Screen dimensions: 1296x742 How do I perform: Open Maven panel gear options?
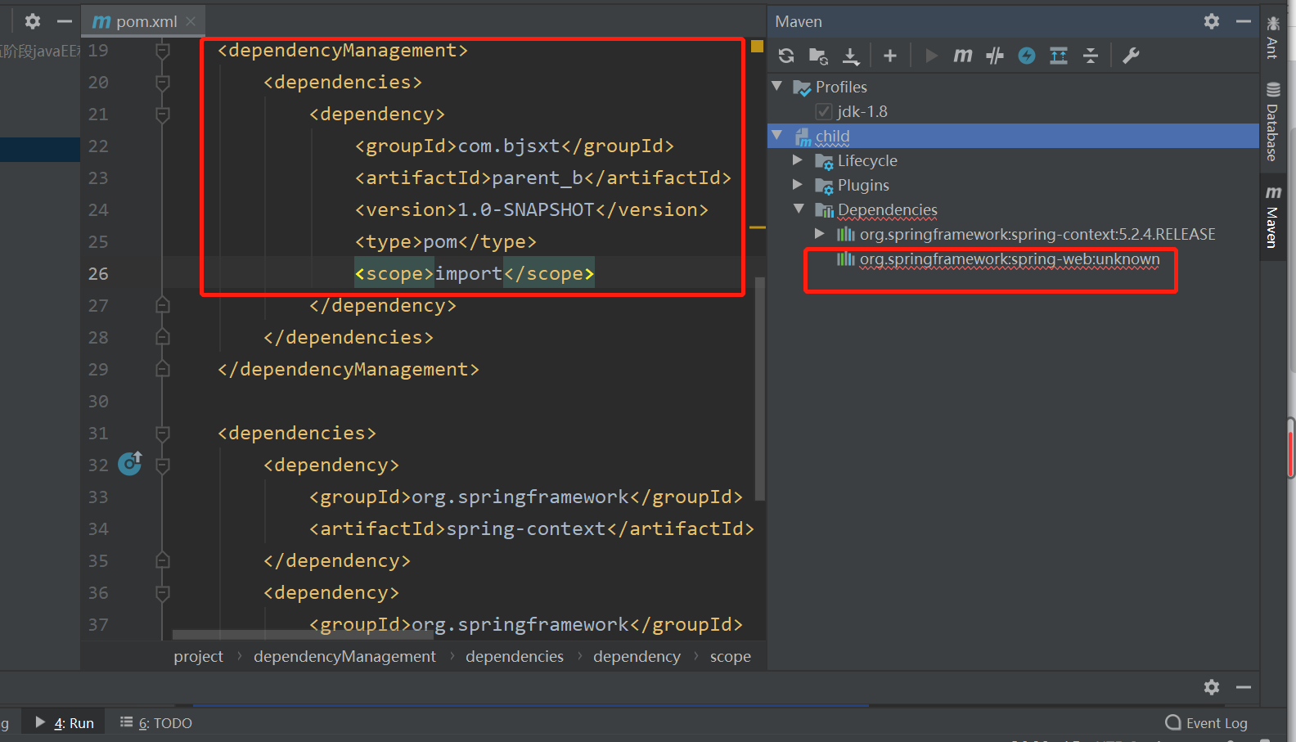pyautogui.click(x=1212, y=21)
